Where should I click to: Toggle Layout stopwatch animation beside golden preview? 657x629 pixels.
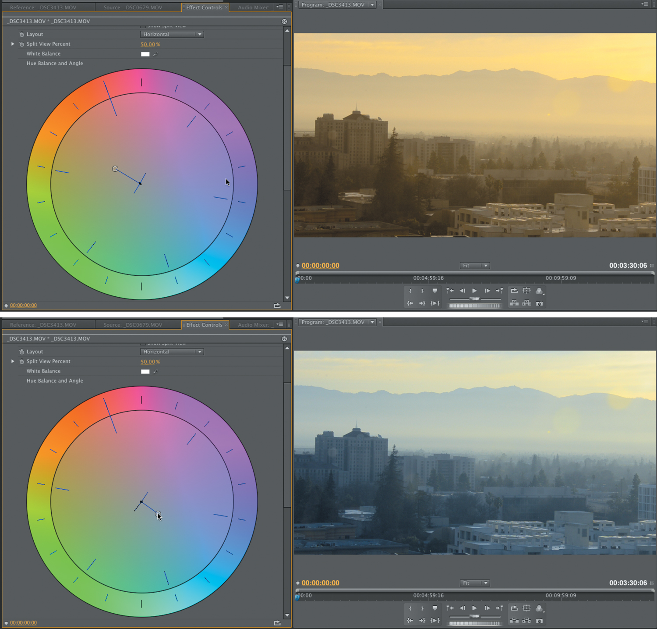point(21,34)
